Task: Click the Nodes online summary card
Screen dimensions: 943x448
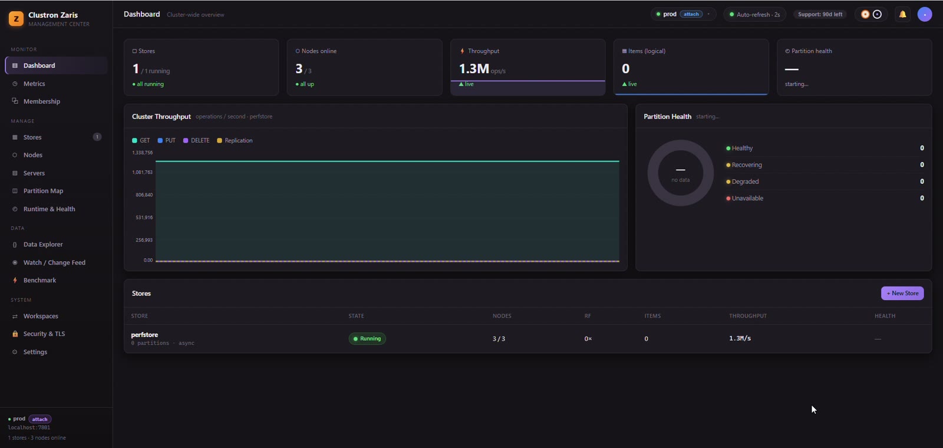Action: pos(364,67)
